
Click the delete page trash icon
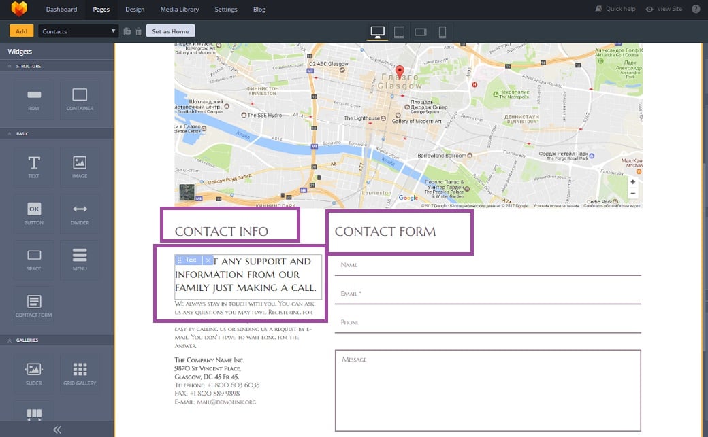(139, 31)
